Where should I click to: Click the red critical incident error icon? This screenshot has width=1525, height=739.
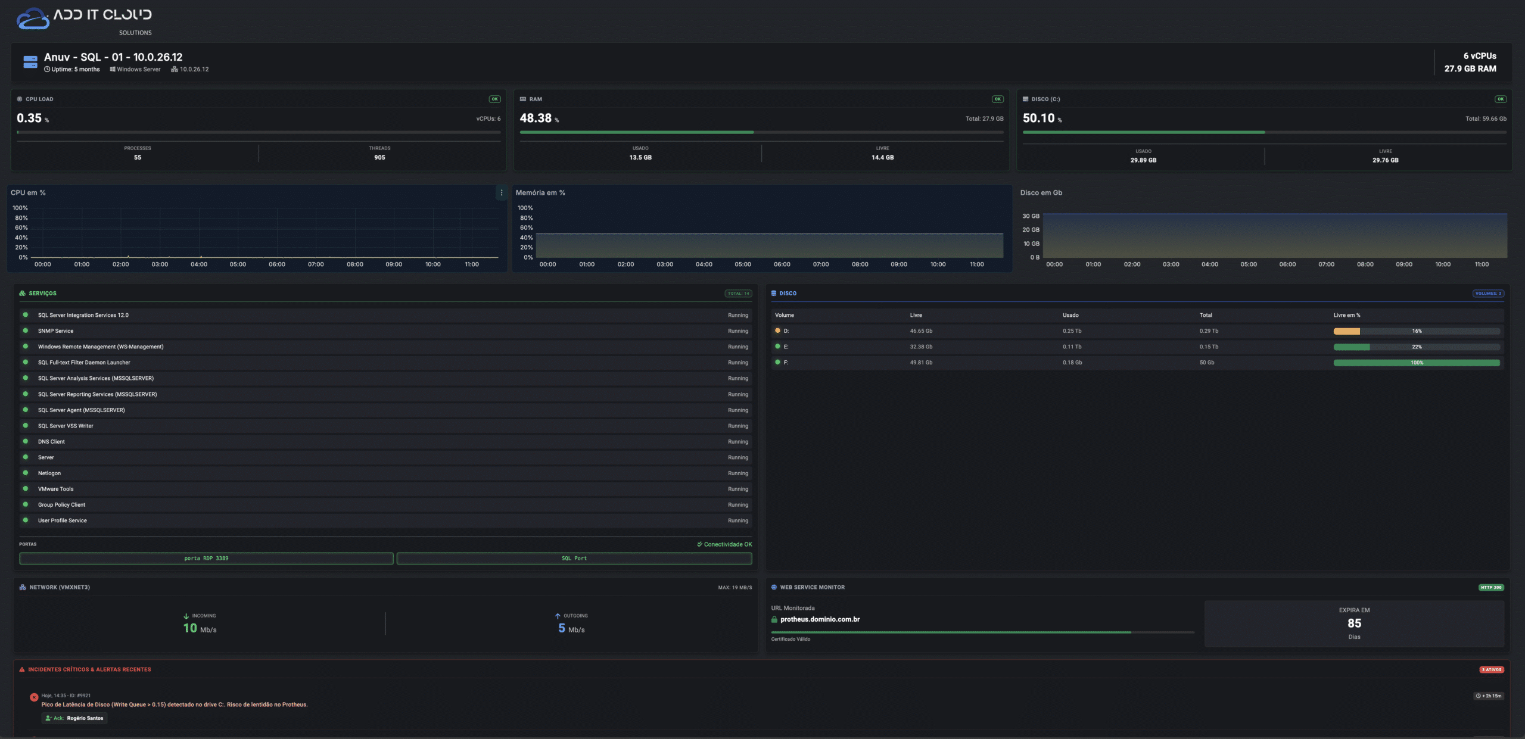point(34,697)
